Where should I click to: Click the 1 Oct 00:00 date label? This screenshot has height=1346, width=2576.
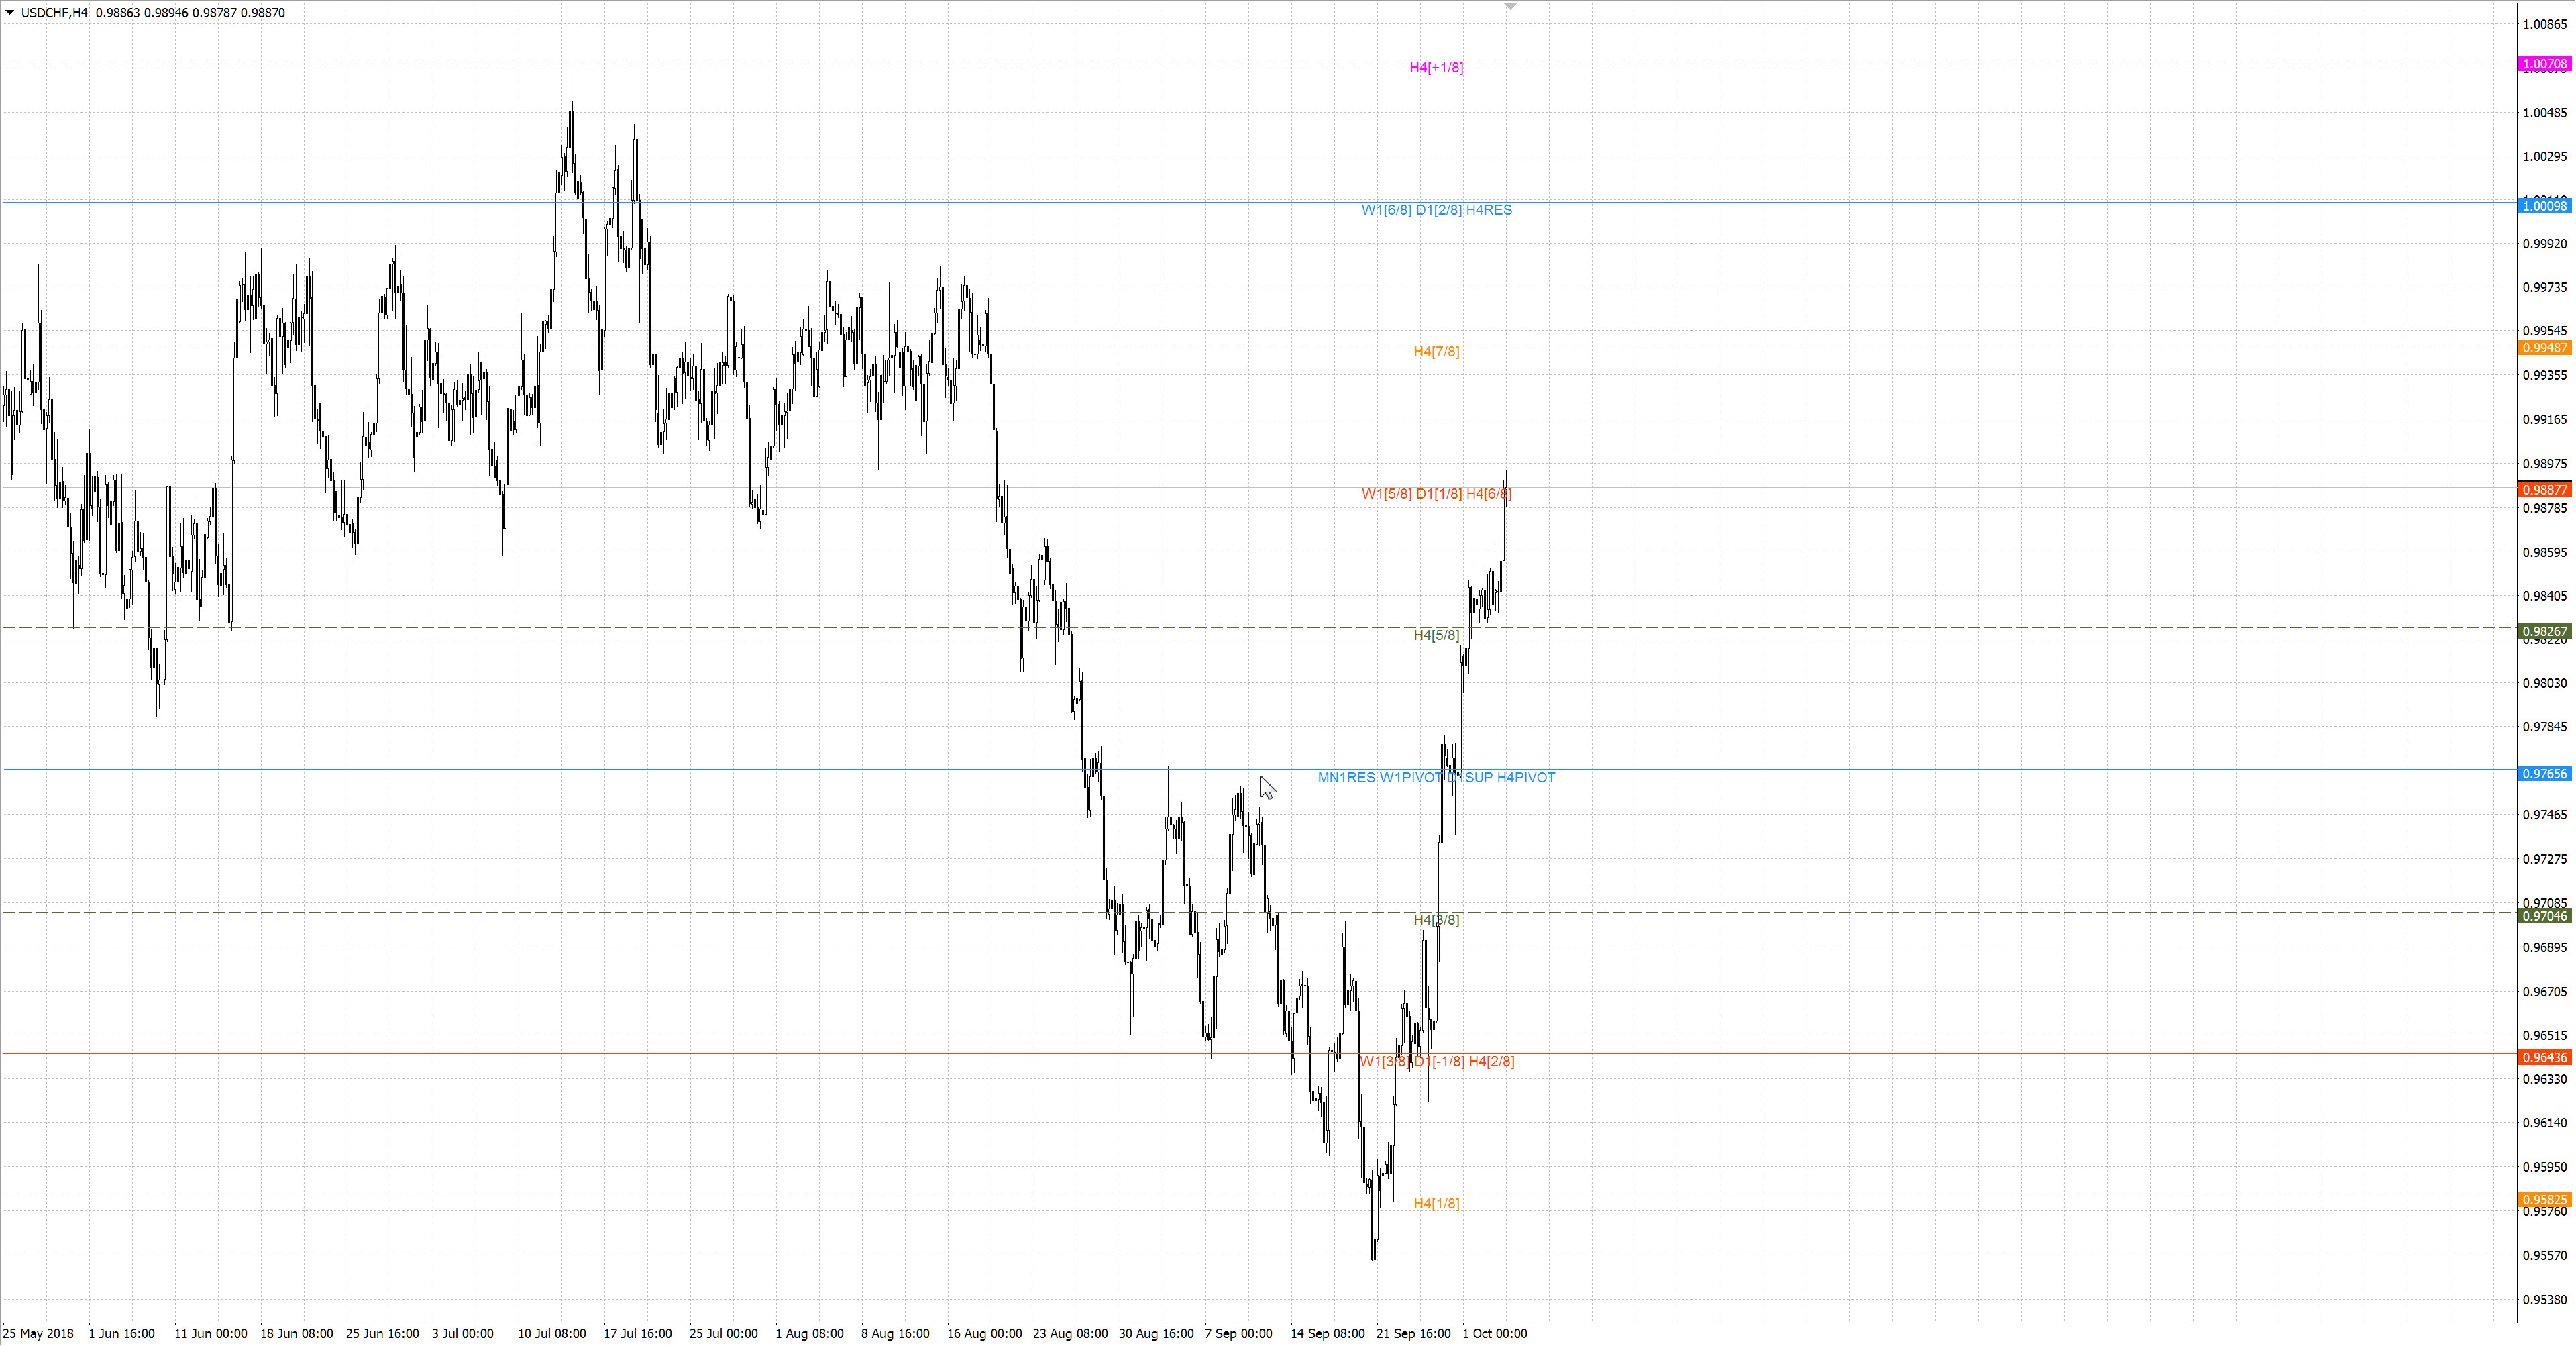[x=1494, y=1334]
